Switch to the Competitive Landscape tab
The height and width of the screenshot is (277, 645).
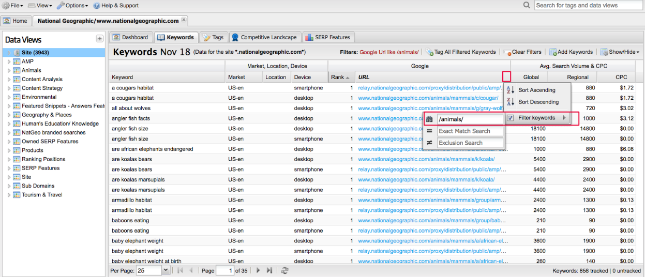(x=264, y=37)
